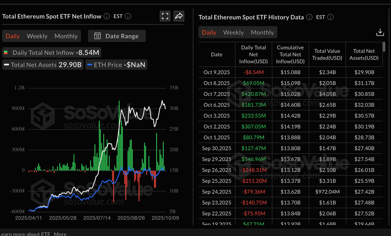The image size is (391, 236).
Task: Switch chart to Monthly view
Action: click(66, 36)
